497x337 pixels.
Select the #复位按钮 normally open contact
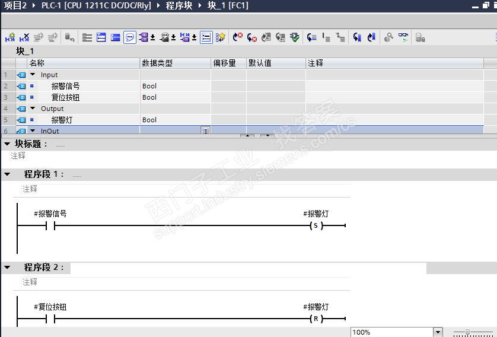point(50,319)
